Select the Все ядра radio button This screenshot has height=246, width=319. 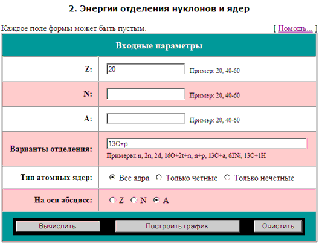[112, 178]
